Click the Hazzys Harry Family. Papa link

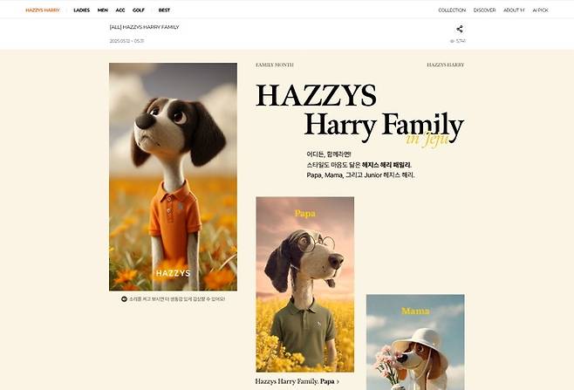[295, 381]
